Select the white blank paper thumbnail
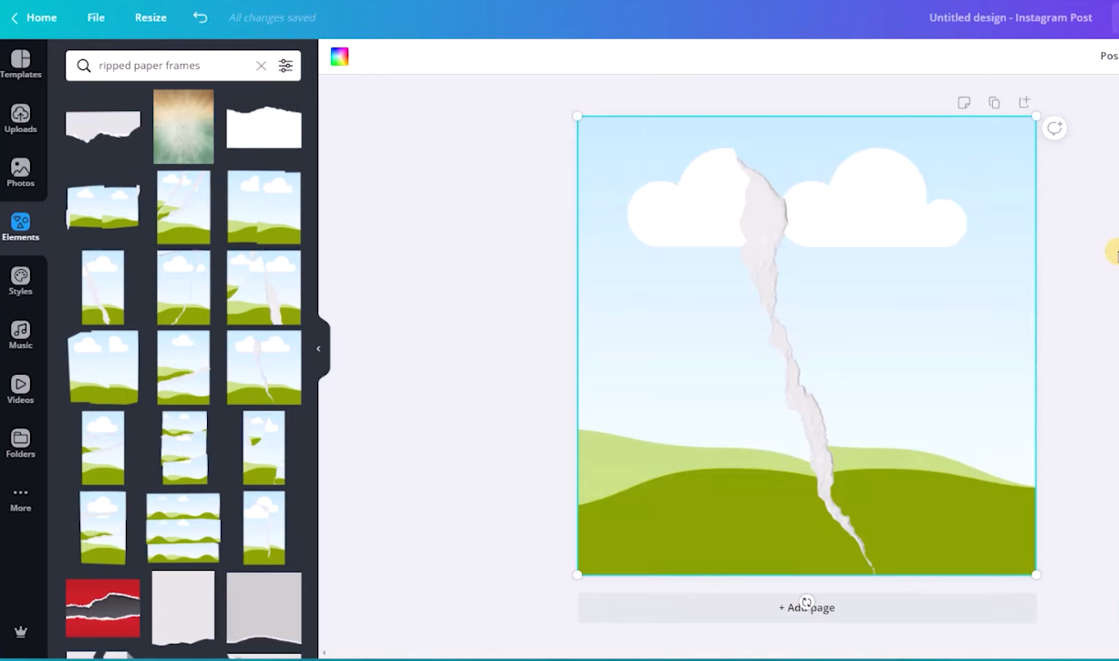Screen dimensions: 1119x661 pos(183,607)
